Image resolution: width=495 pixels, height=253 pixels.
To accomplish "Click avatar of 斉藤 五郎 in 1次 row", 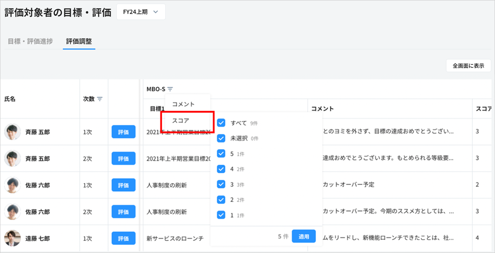I will [x=12, y=132].
